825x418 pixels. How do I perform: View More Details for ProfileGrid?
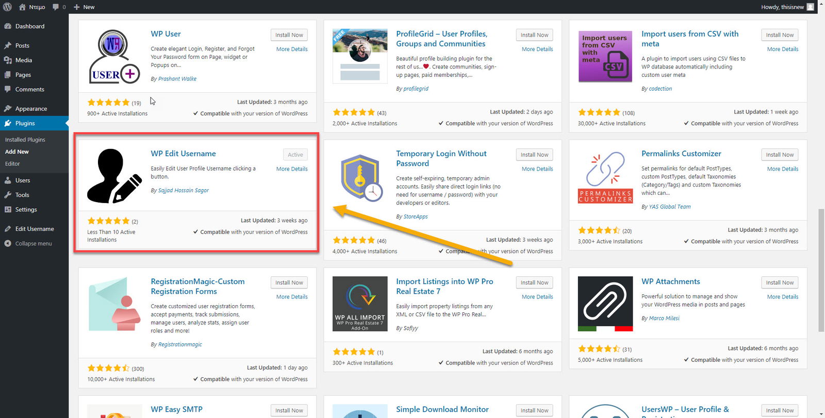[537, 49]
